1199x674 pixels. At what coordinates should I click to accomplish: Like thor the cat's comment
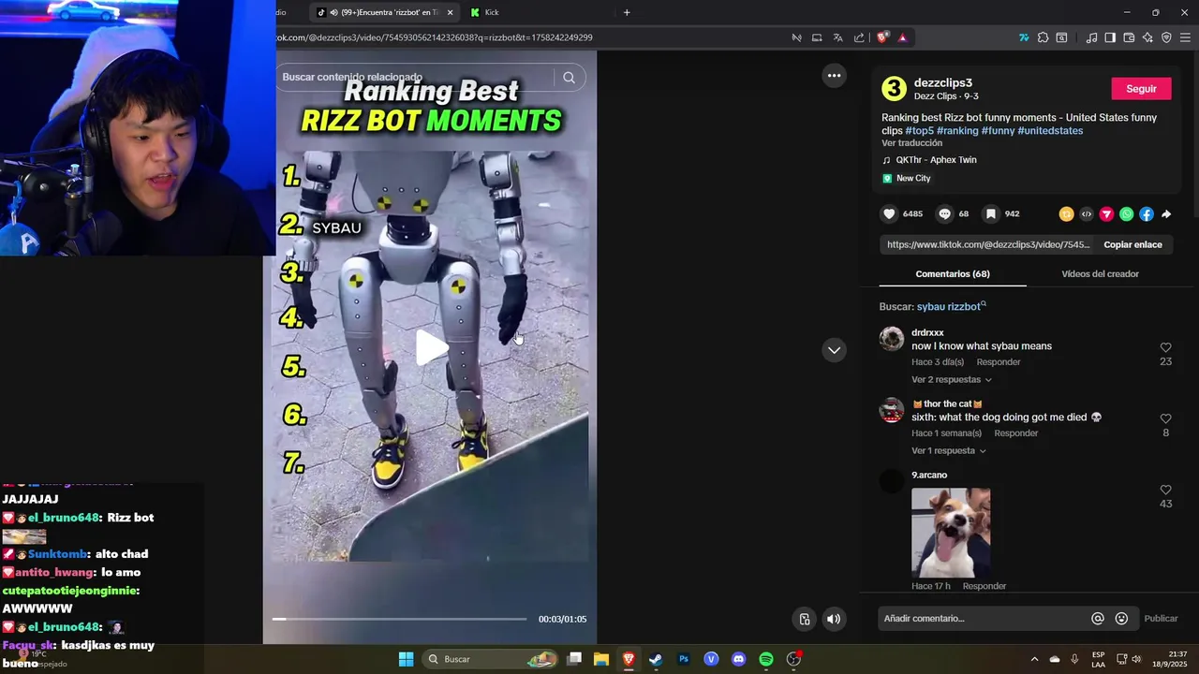tap(1165, 418)
